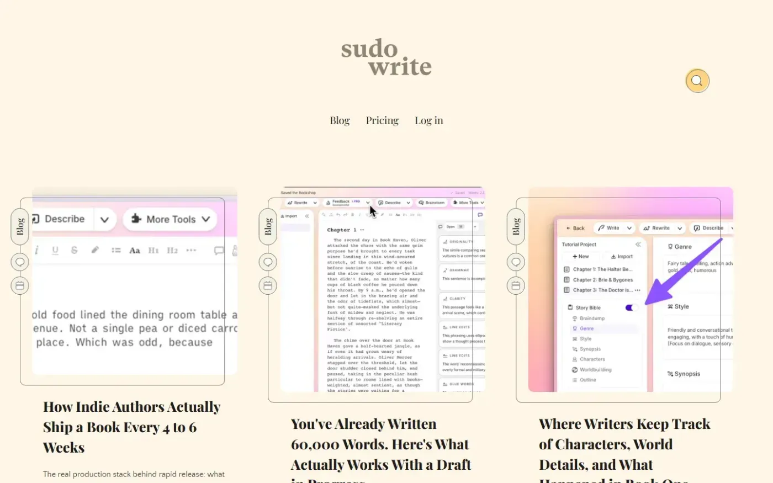Click comment icon on 60,000 Words card
This screenshot has height=483, width=773.
268,262
